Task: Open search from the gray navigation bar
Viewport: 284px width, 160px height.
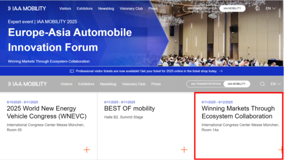Action: coord(262,84)
